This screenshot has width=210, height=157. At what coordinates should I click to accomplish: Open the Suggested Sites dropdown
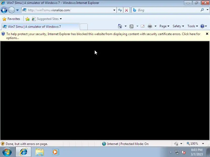point(47,19)
